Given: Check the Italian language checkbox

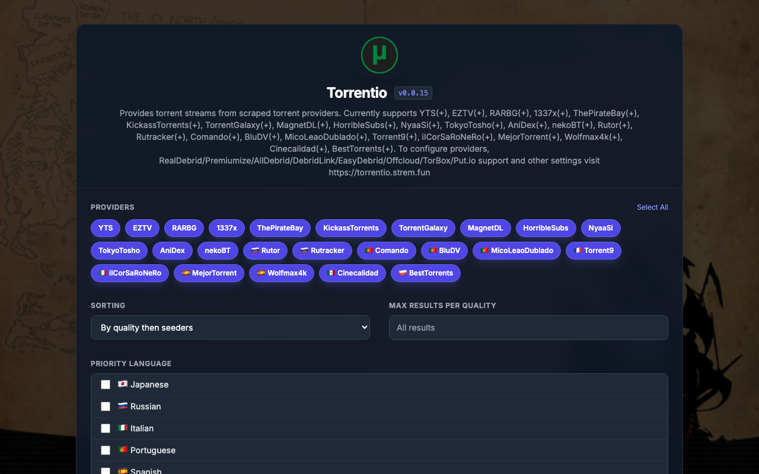Looking at the screenshot, I should (x=106, y=428).
